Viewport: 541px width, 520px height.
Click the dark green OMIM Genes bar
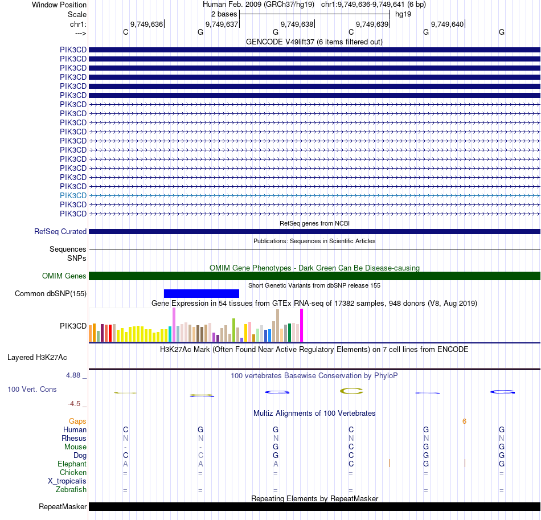(314, 276)
